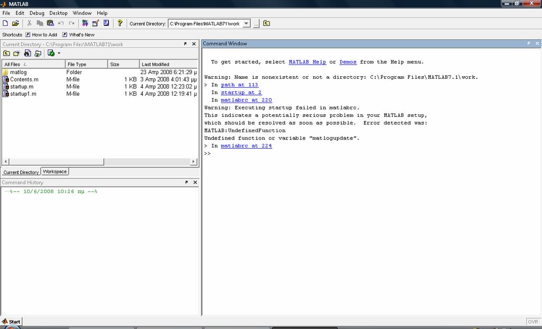The image size is (542, 329).
Task: Open the What's New shortcut
Action: point(78,34)
